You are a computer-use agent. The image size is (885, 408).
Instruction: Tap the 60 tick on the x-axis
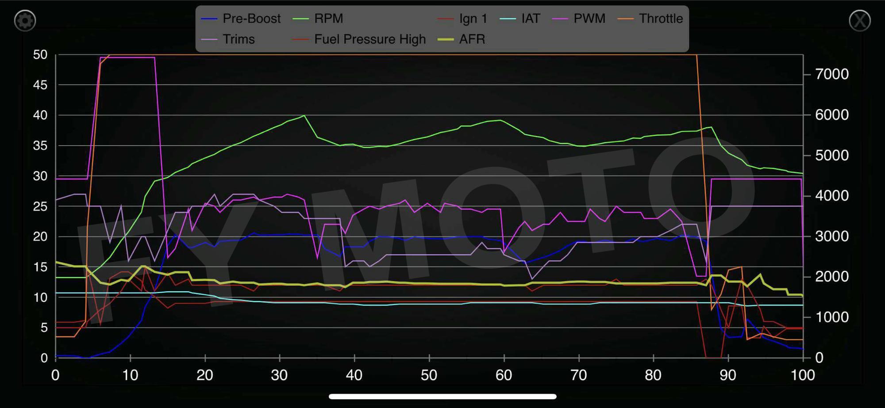(504, 375)
